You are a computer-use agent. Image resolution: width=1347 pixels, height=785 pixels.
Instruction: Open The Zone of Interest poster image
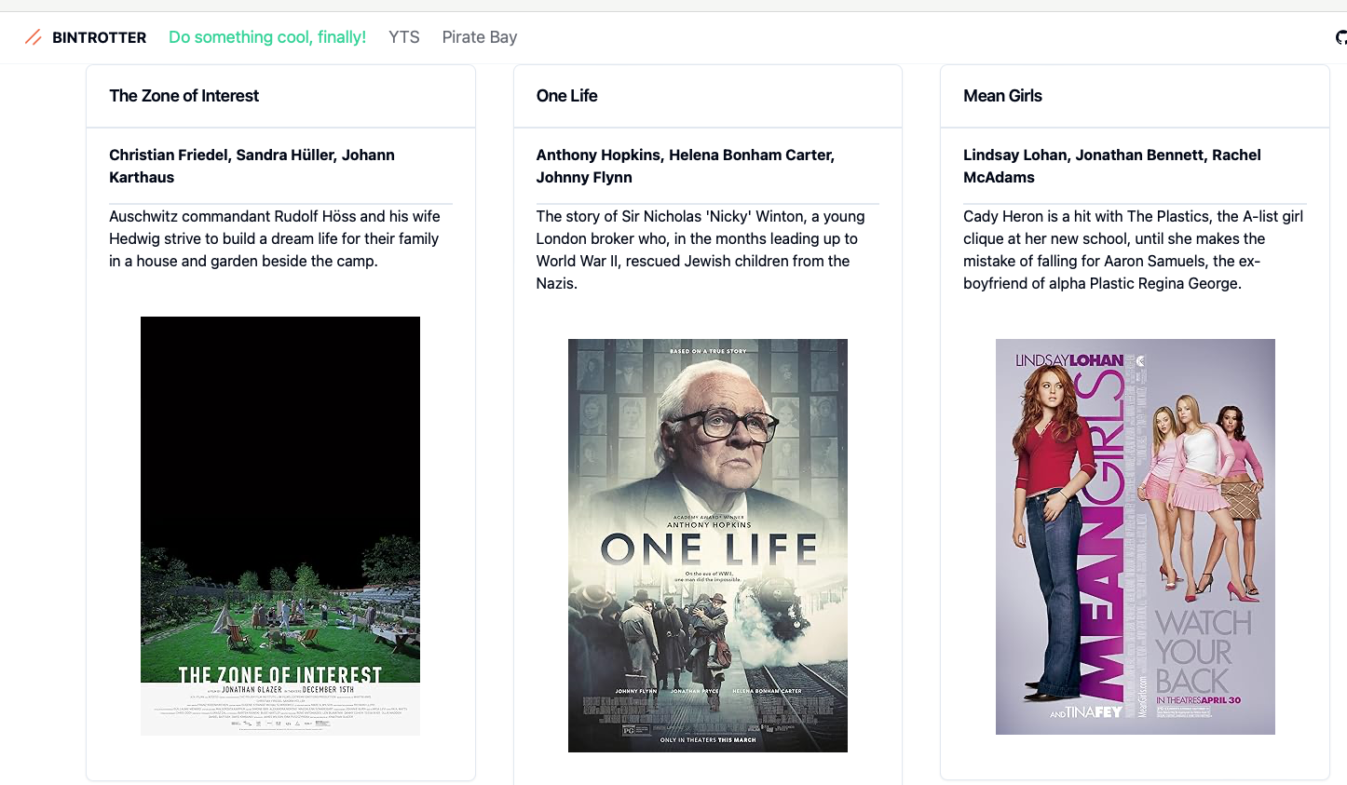click(x=280, y=526)
